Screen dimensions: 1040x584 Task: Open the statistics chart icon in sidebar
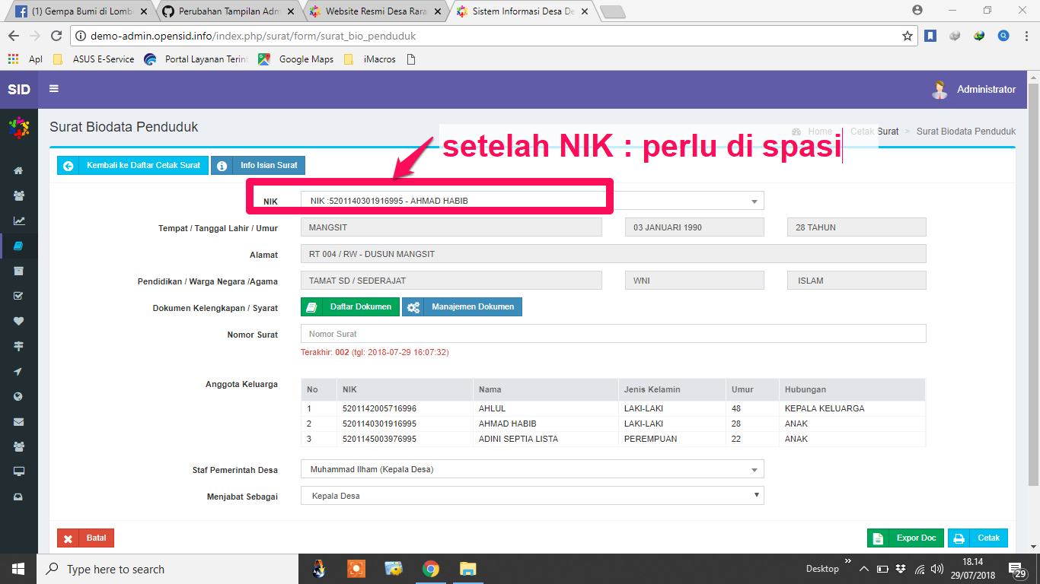(x=18, y=221)
